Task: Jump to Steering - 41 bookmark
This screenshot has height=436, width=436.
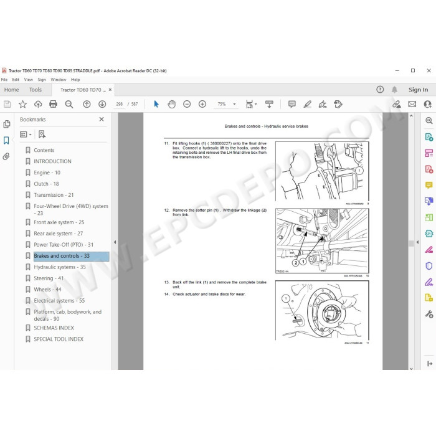Action: coord(49,278)
